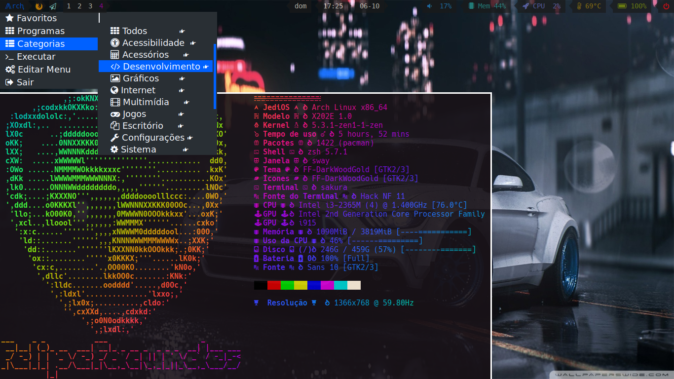Screen dimensions: 674x379
Task: Click the magenta color block in terminal
Action: point(327,285)
